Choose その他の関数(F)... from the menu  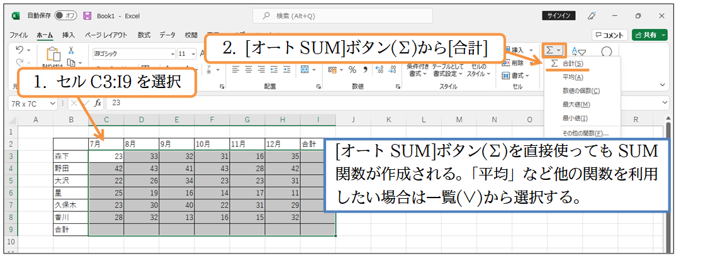click(582, 133)
